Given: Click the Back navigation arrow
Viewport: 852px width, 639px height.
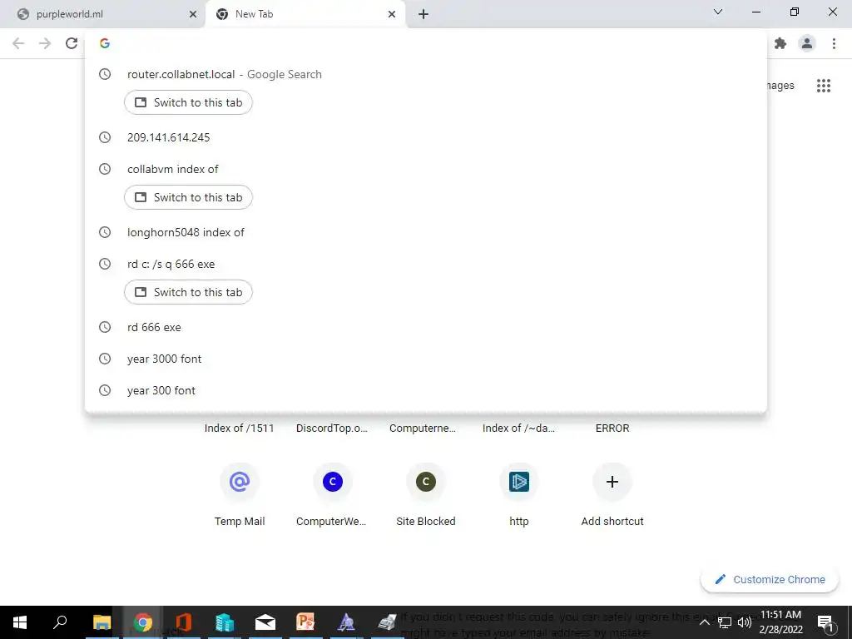Looking at the screenshot, I should pyautogui.click(x=18, y=43).
